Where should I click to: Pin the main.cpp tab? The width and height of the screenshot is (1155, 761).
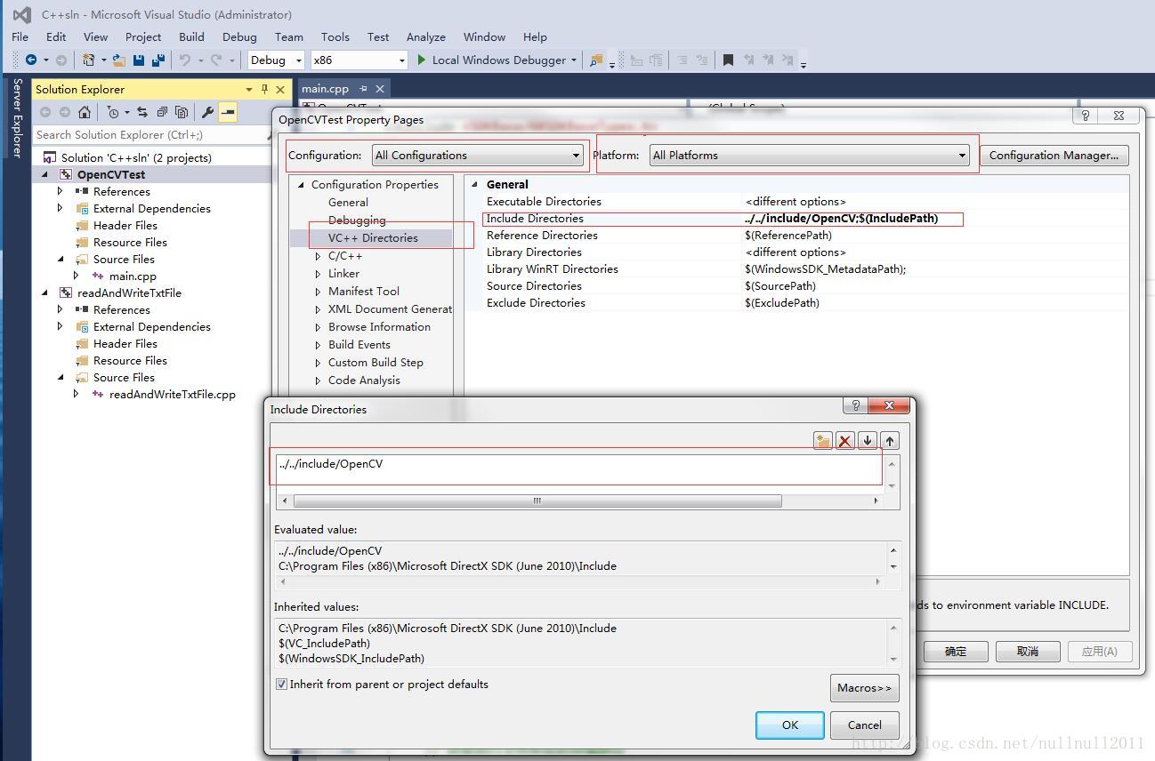coord(363,88)
